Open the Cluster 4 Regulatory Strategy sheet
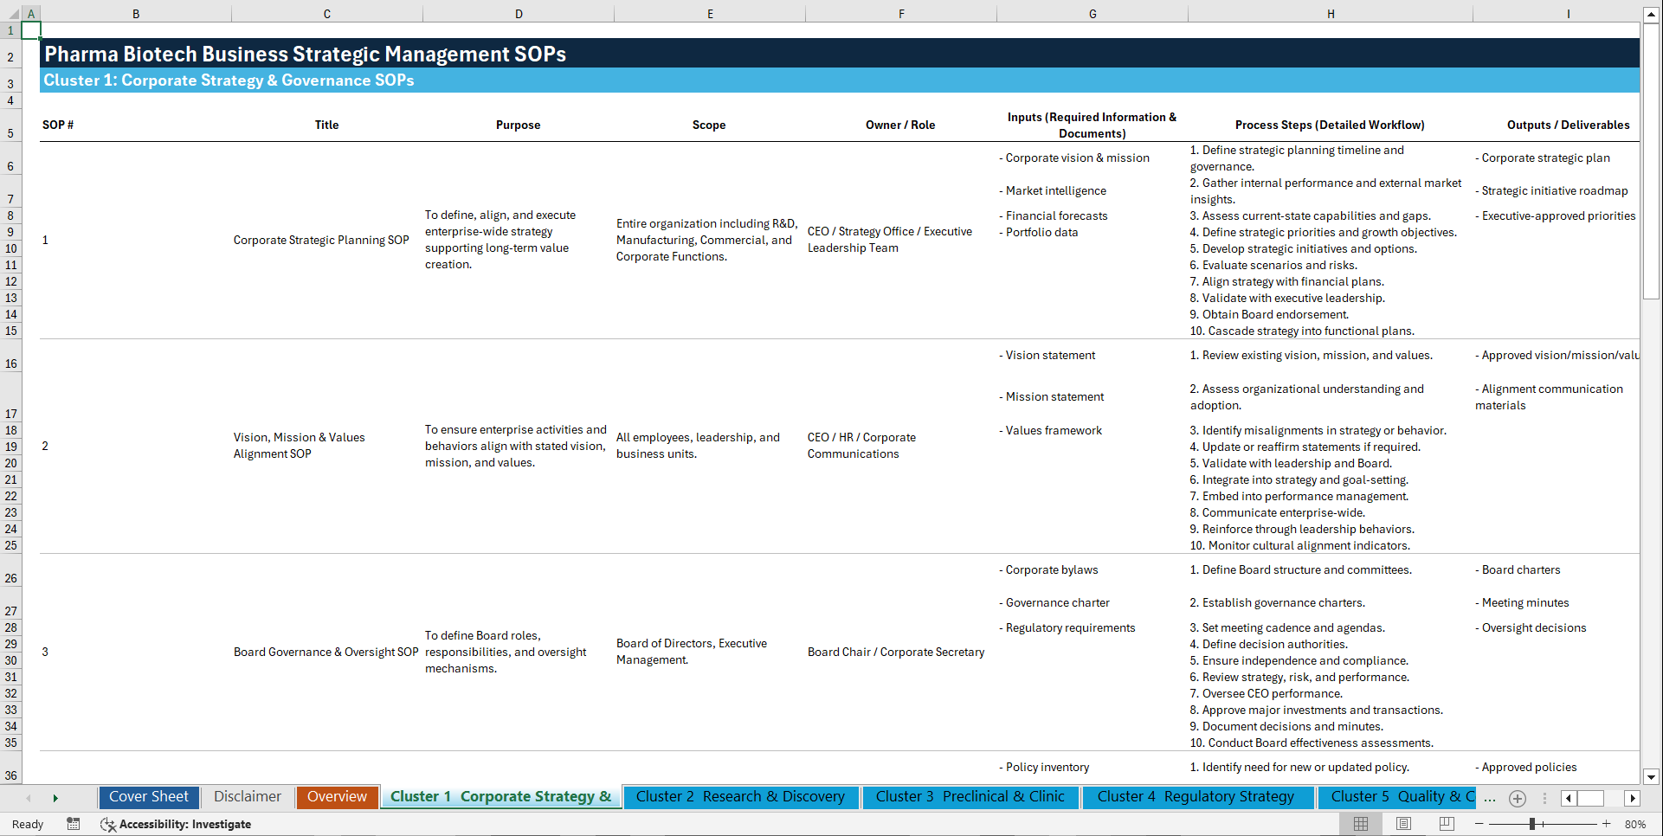The height and width of the screenshot is (836, 1663). coord(1197,796)
